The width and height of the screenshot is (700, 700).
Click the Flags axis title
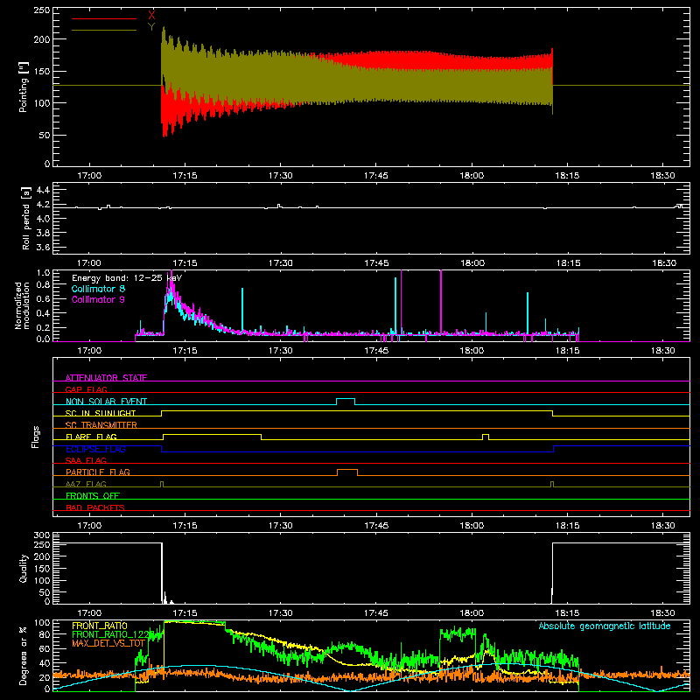point(36,437)
